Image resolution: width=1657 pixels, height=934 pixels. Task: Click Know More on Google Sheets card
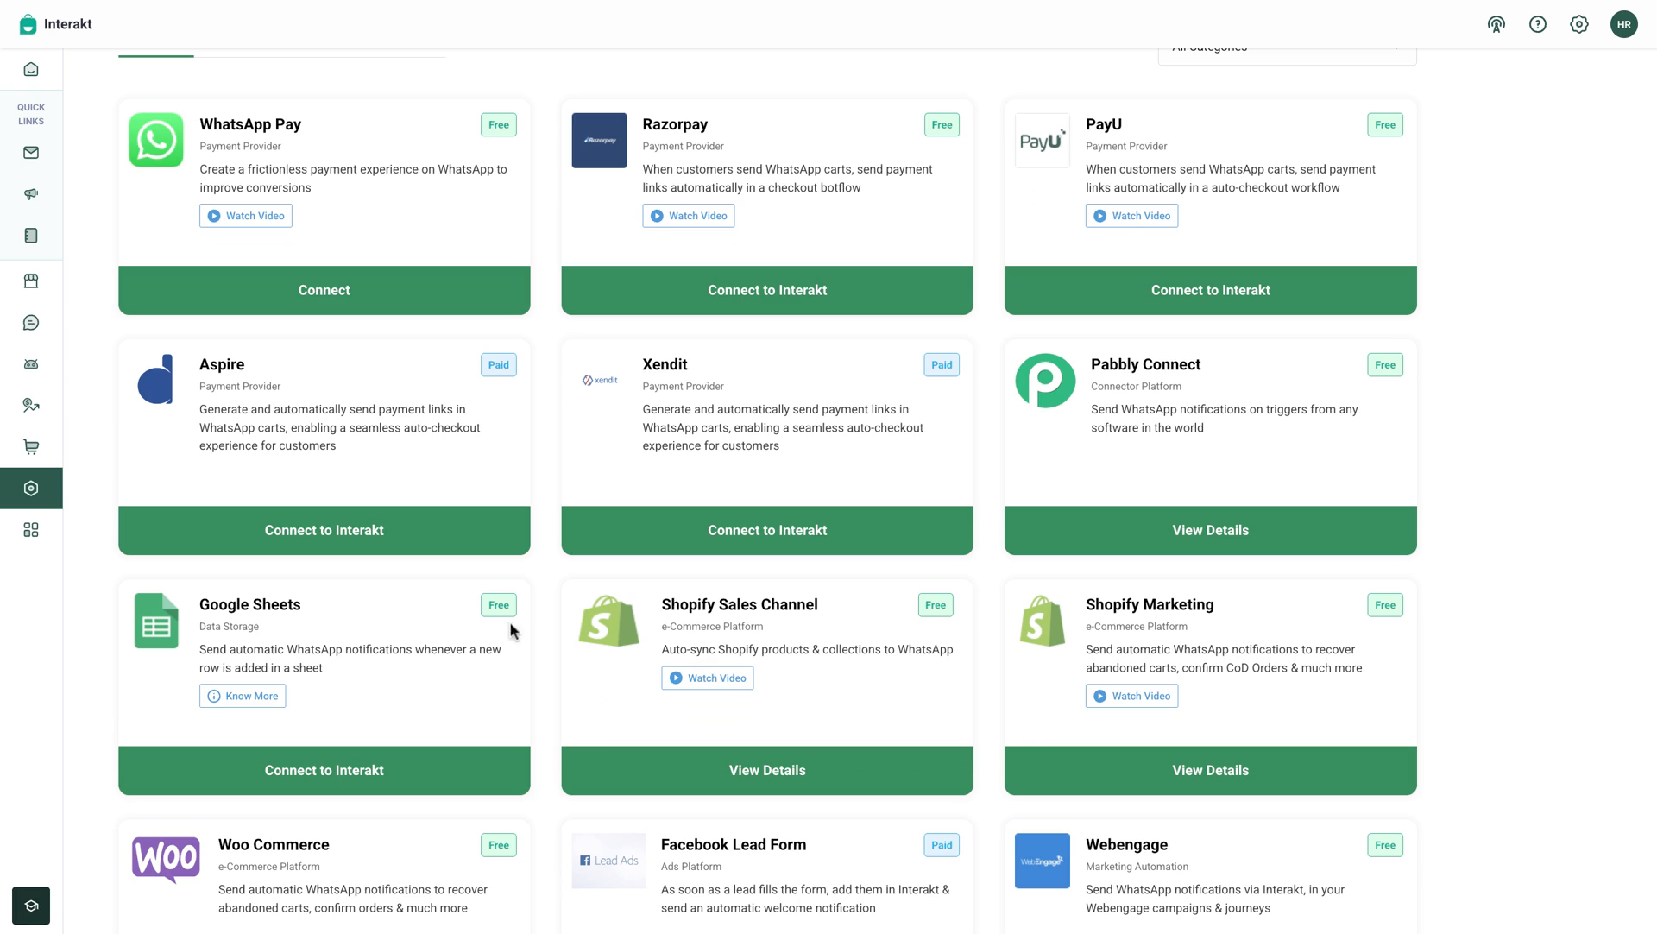(x=243, y=696)
